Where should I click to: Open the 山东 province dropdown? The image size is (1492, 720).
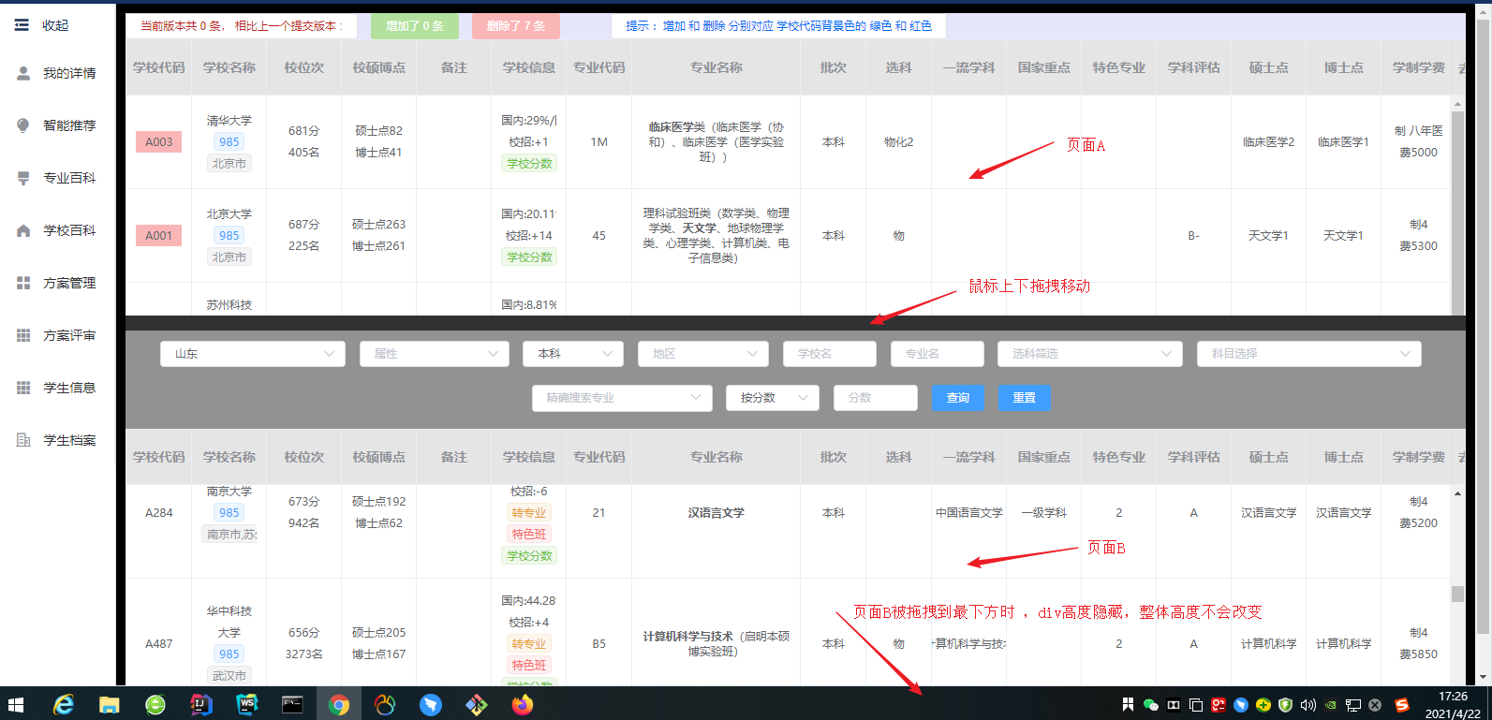coord(253,354)
